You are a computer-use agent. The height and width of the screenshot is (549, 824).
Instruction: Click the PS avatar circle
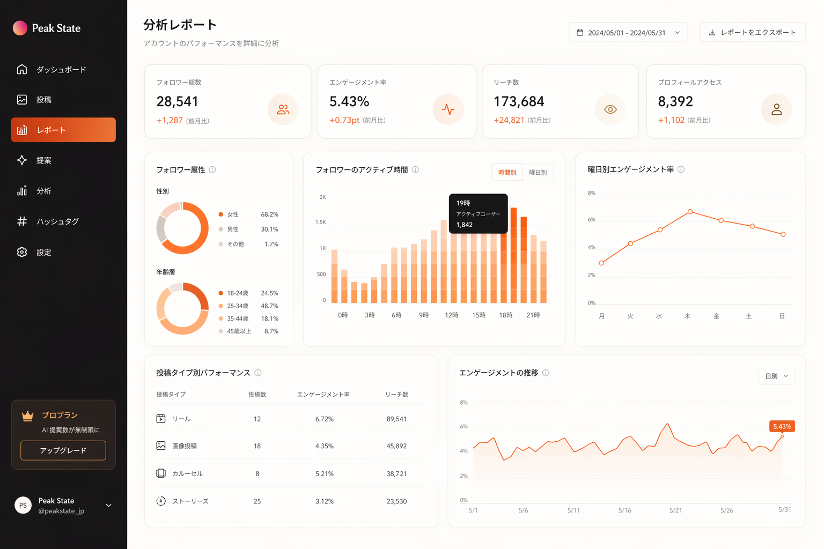click(23, 505)
